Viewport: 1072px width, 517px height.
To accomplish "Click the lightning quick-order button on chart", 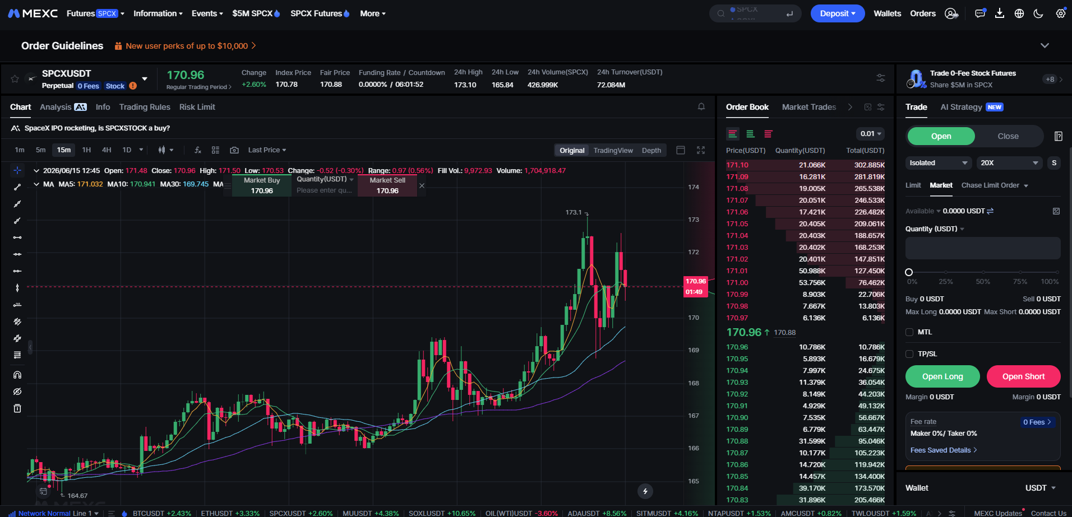I will coord(645,491).
